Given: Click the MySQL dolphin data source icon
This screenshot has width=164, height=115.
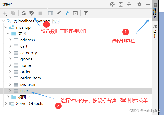Looking at the screenshot, I should click(x=9, y=21).
